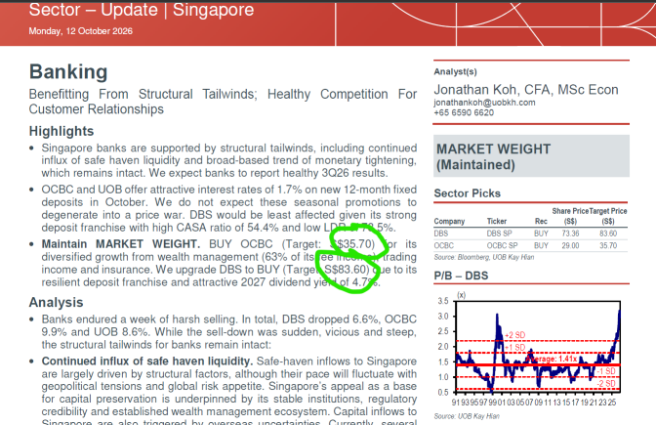
Task: Click the Ticker column header
Action: point(497,221)
